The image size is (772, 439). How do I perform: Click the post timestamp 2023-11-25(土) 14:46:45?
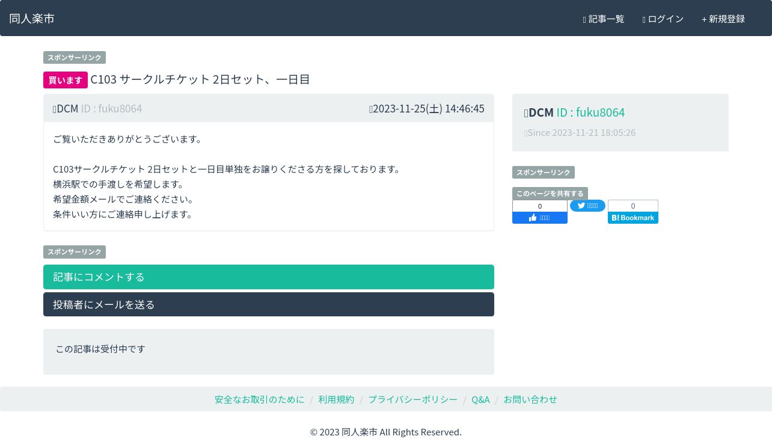tap(427, 108)
